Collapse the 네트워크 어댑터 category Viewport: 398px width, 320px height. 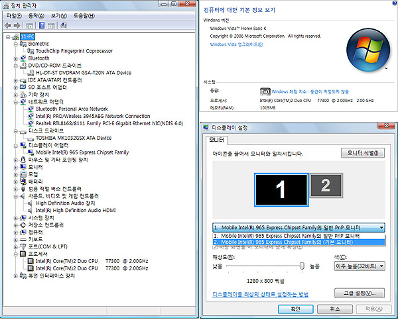16,102
